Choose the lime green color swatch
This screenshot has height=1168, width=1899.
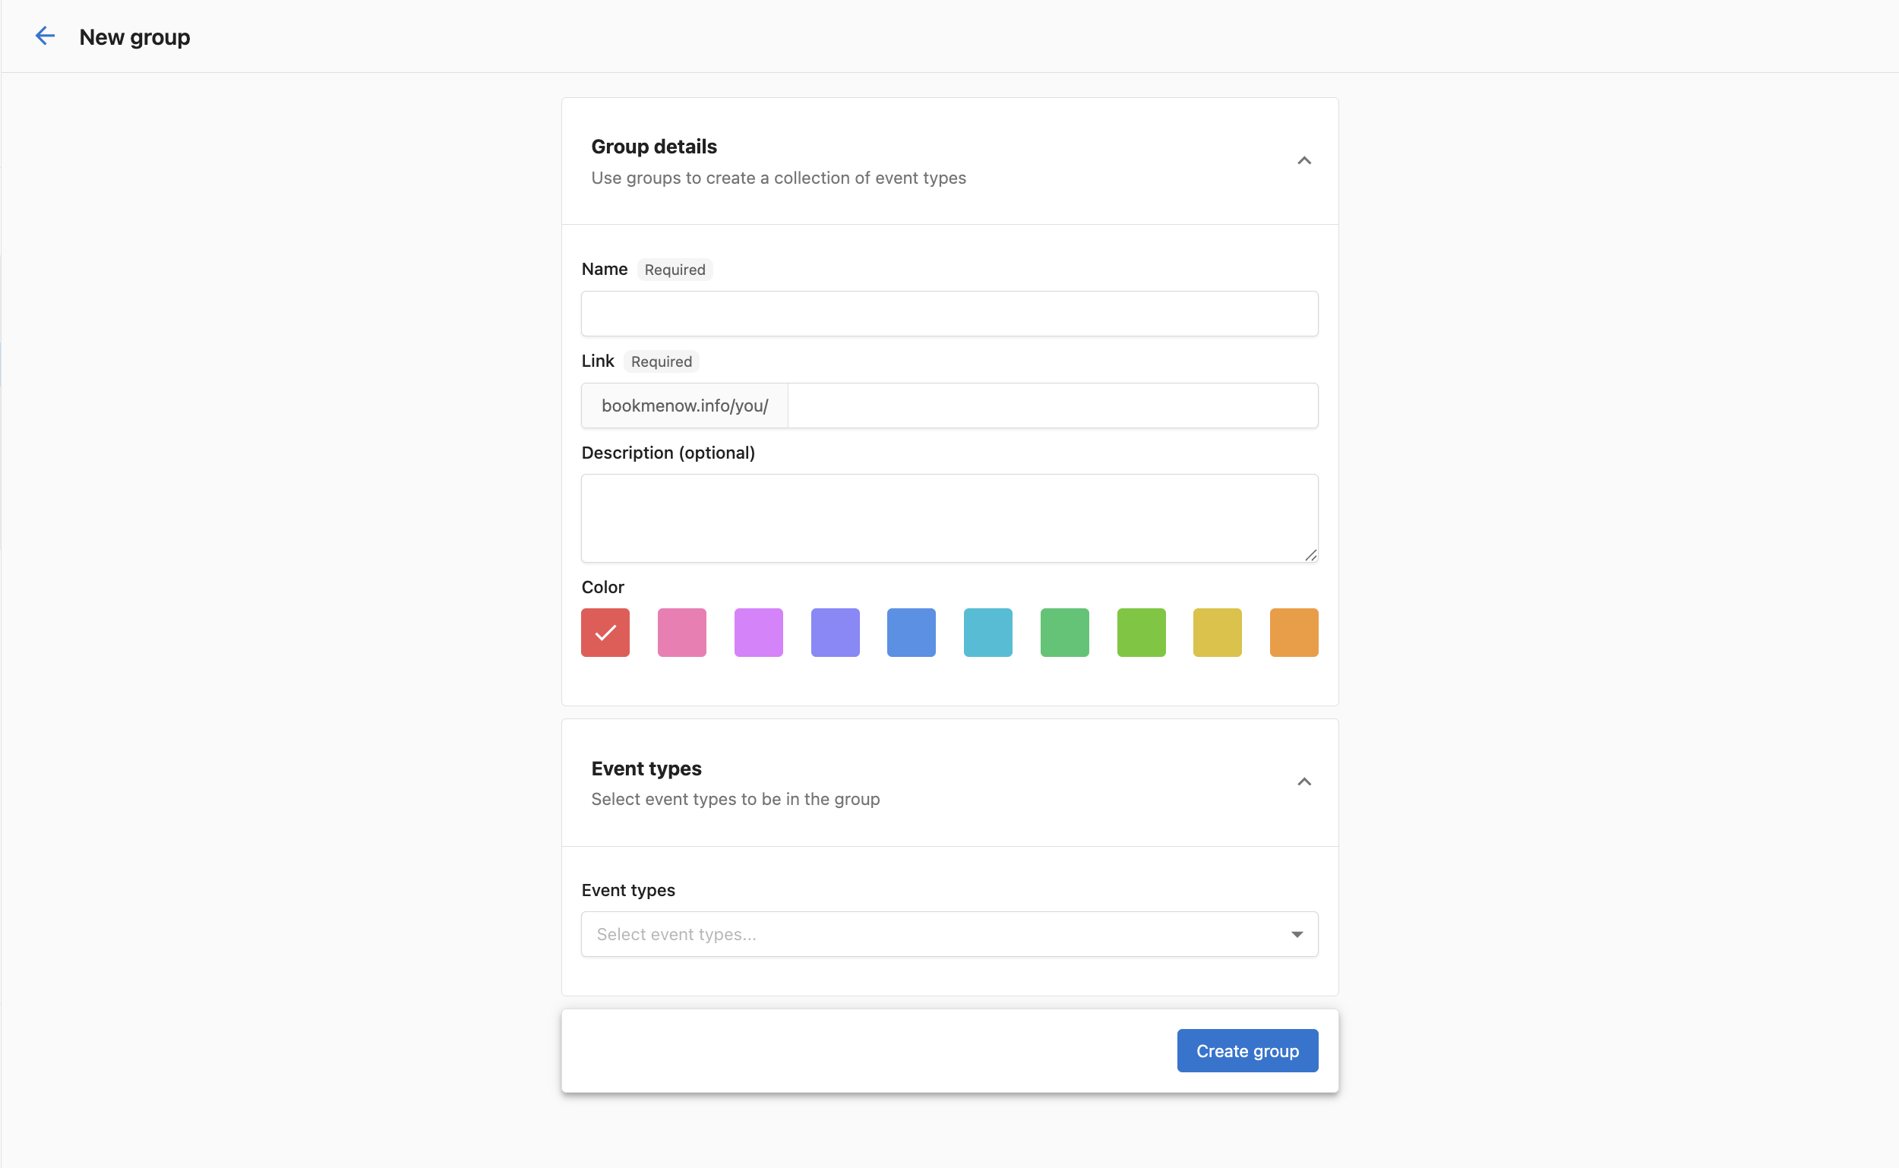tap(1140, 633)
